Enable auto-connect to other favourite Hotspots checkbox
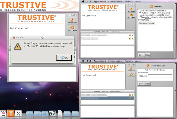The image size is (177, 119). (140, 16)
